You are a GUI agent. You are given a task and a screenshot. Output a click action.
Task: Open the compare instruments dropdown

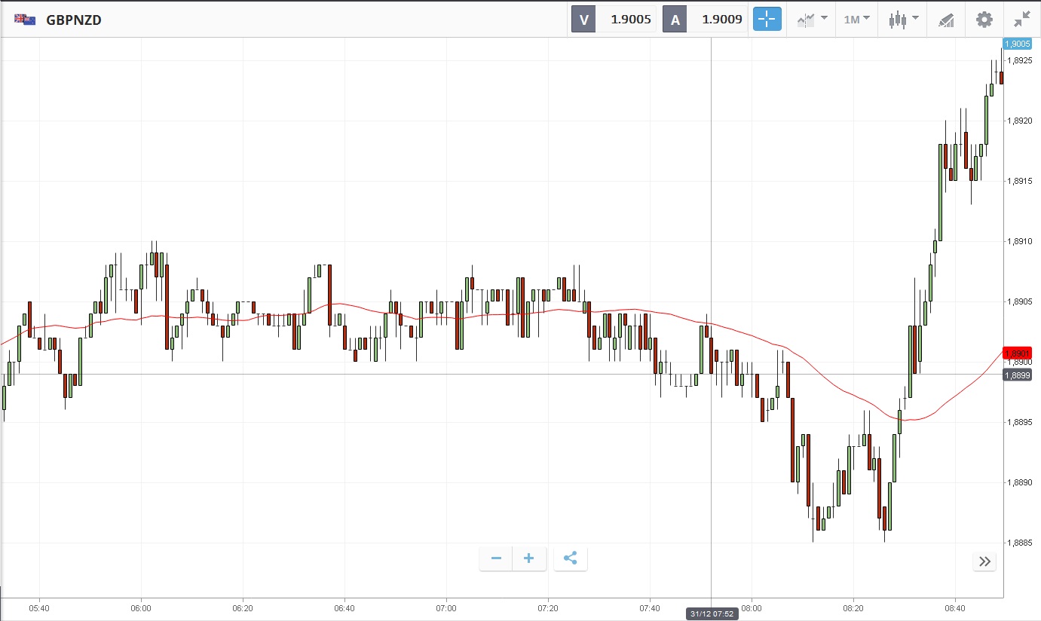coord(813,20)
